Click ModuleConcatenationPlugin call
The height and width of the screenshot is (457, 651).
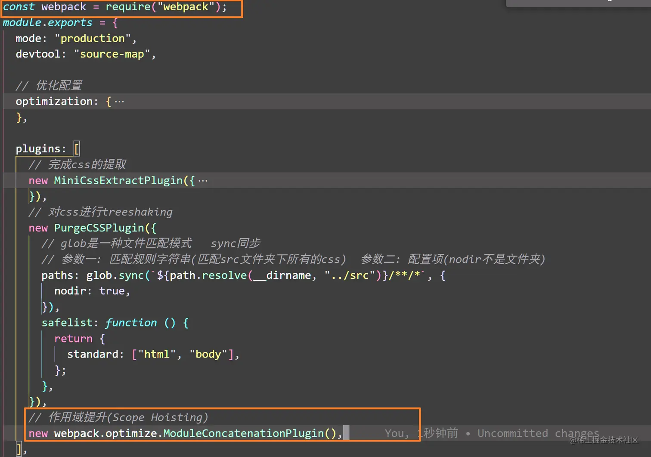click(250, 433)
